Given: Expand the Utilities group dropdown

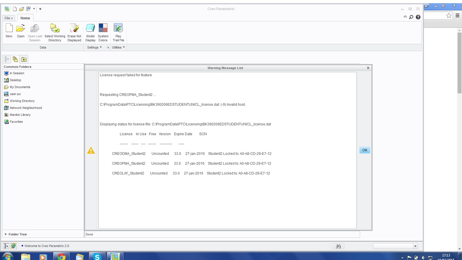Looking at the screenshot, I should click(118, 47).
